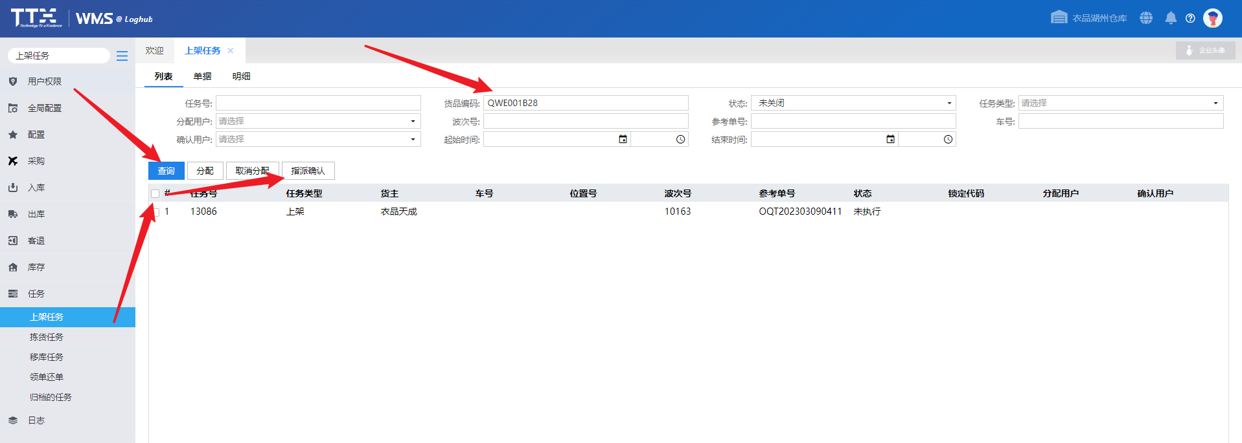Open the user avatar in header

(x=1212, y=18)
